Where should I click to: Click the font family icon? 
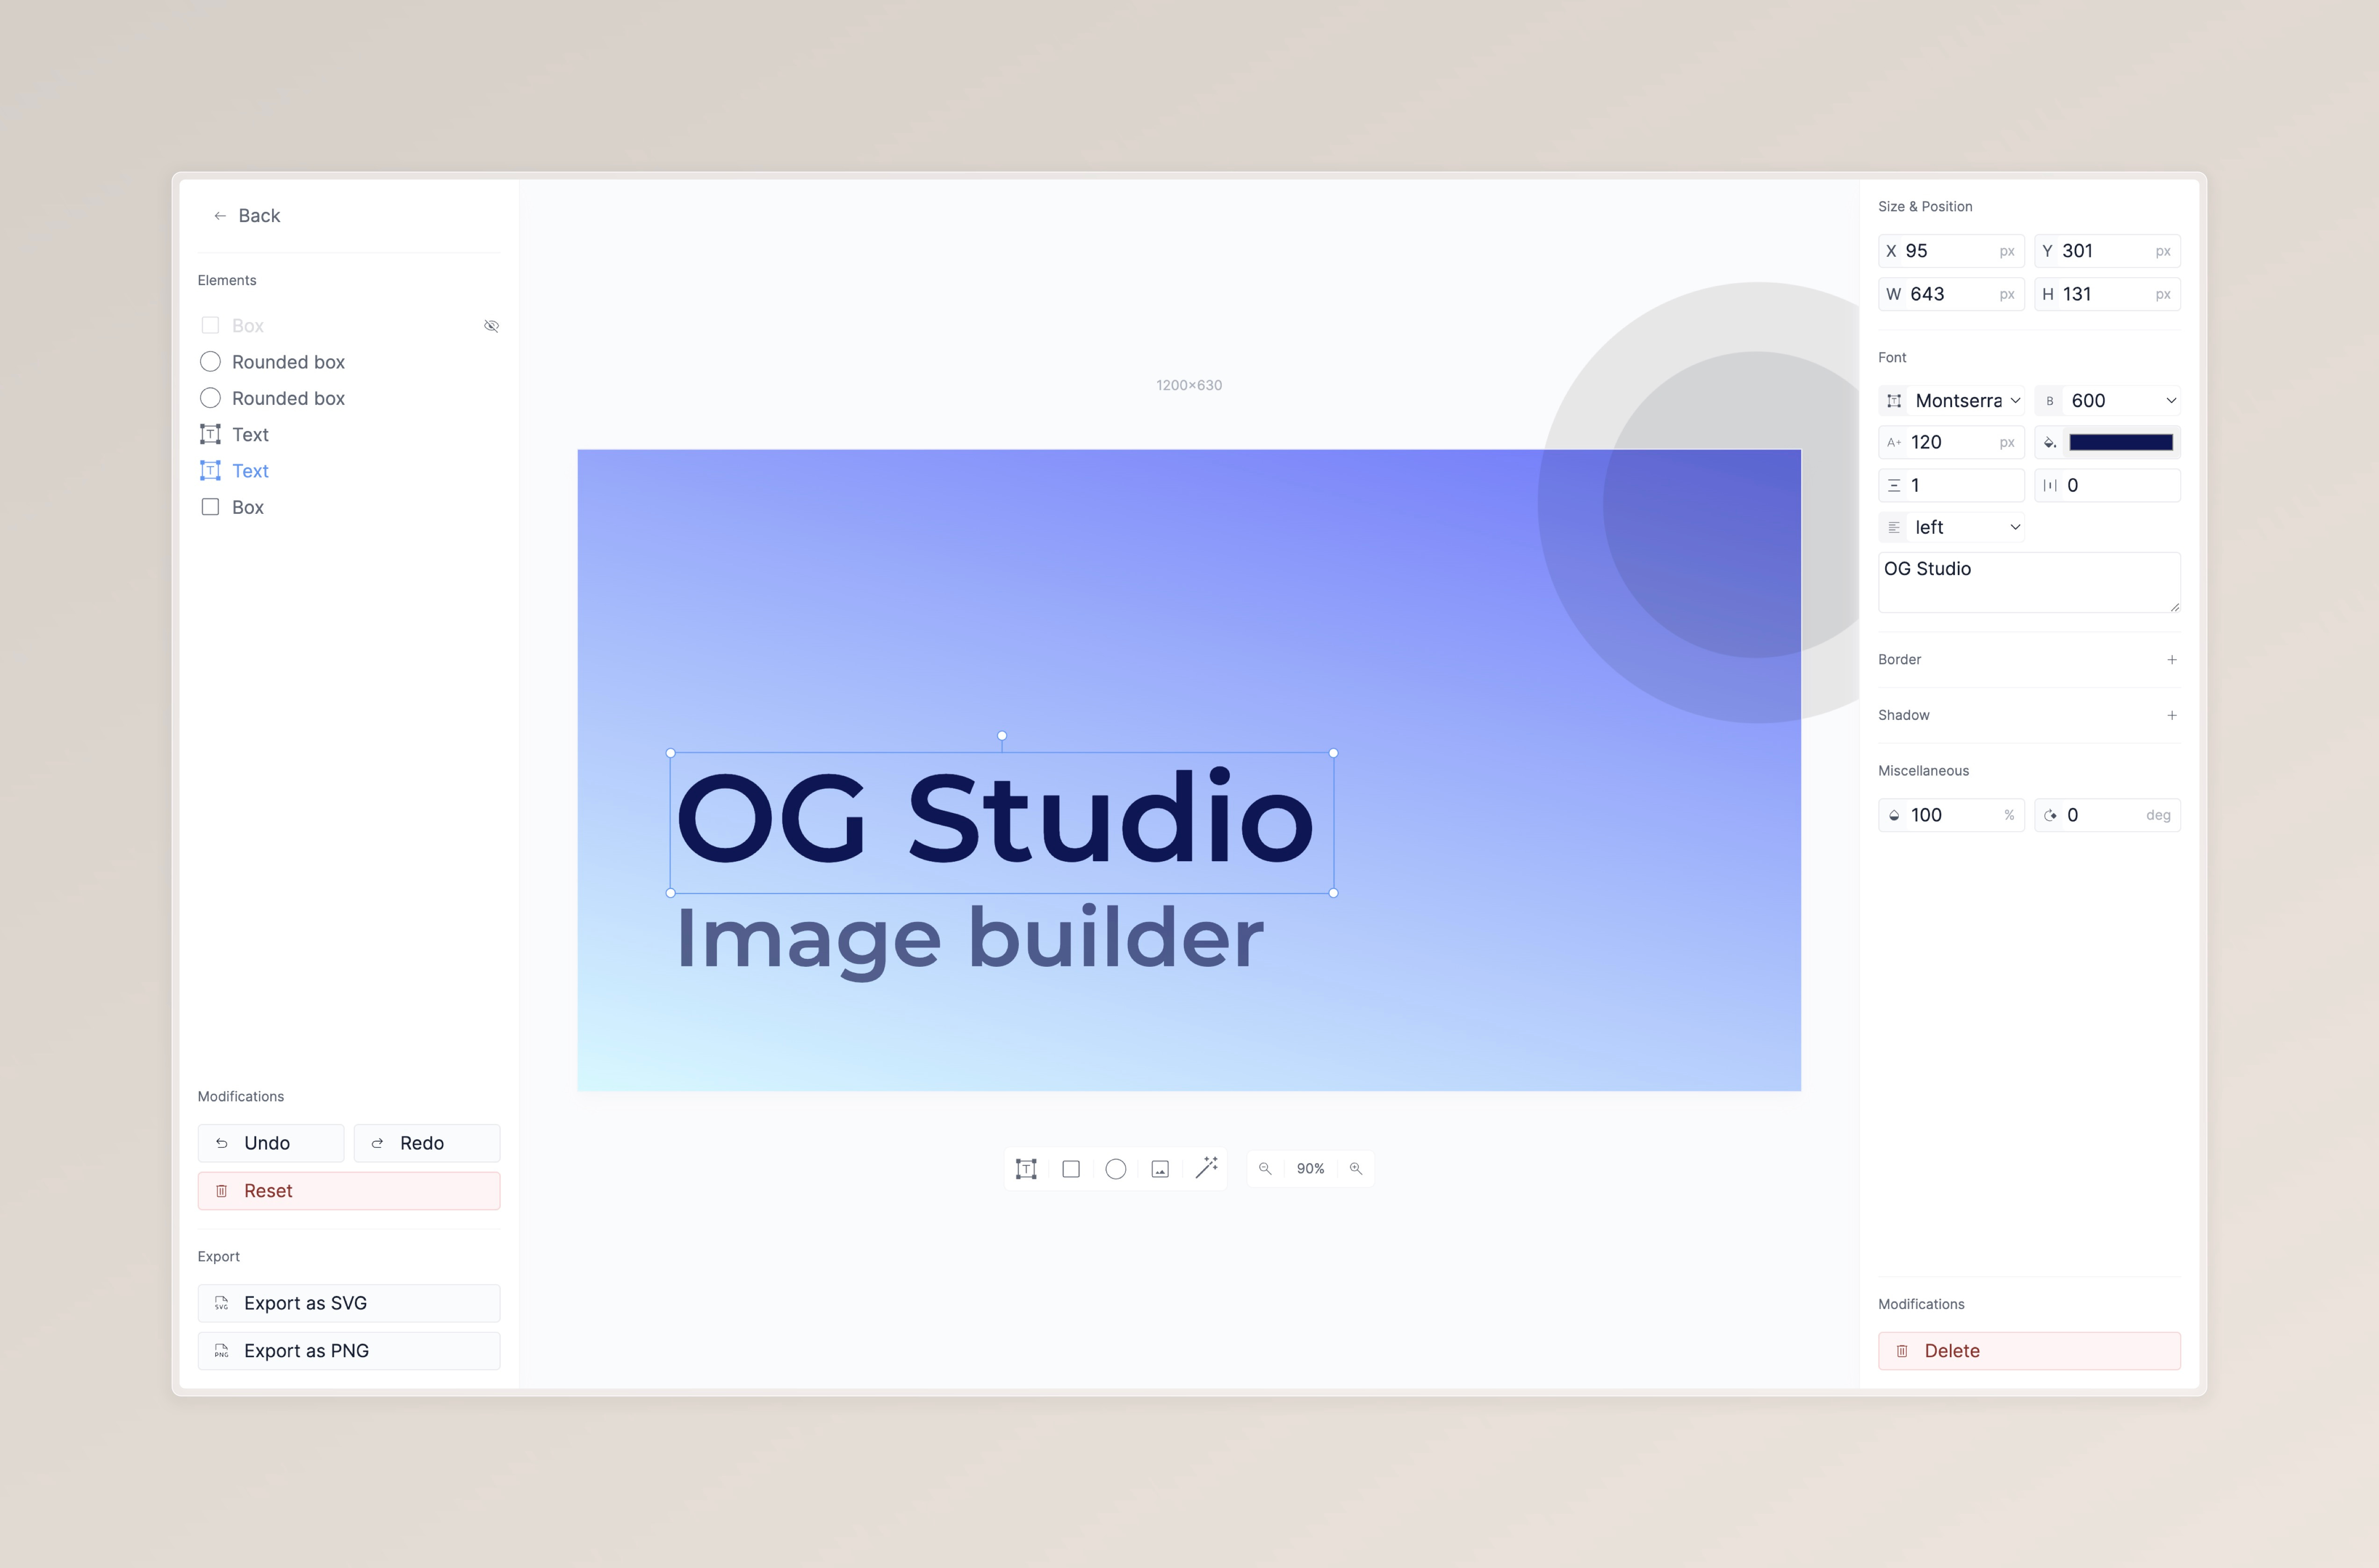[x=1894, y=401]
